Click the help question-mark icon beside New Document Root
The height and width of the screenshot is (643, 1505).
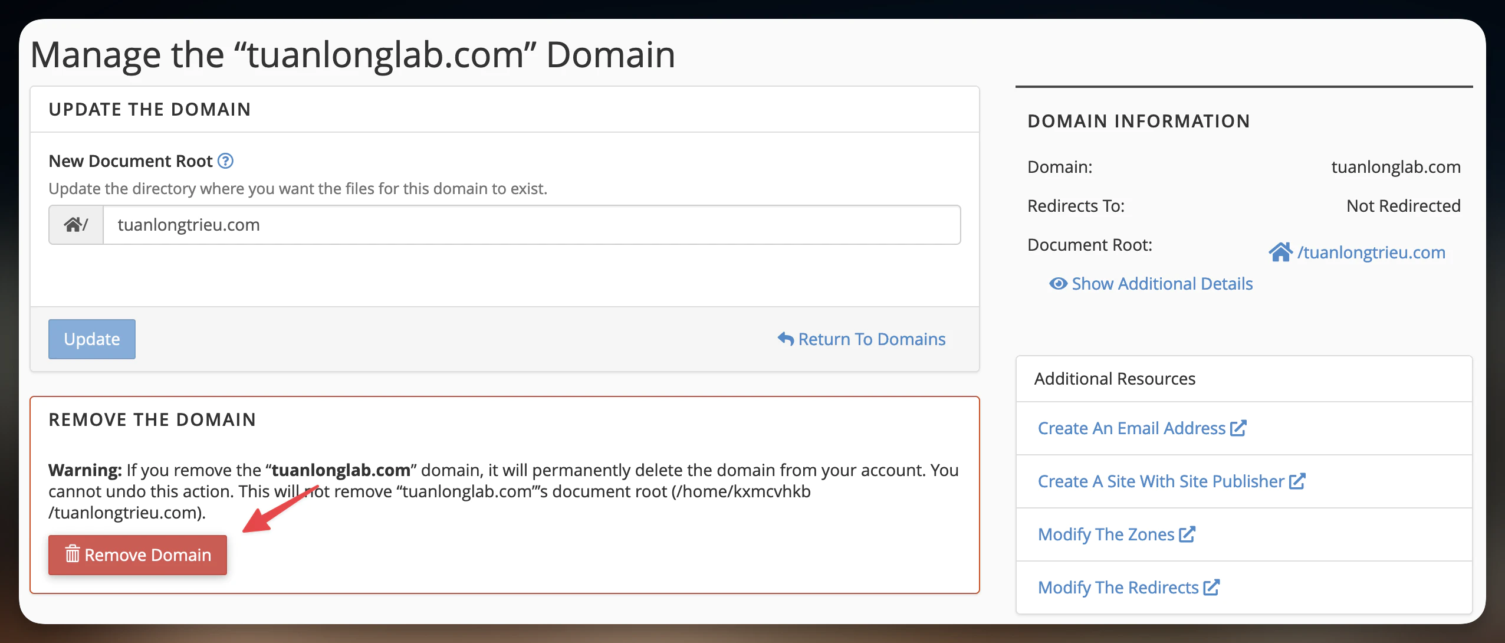tap(225, 161)
